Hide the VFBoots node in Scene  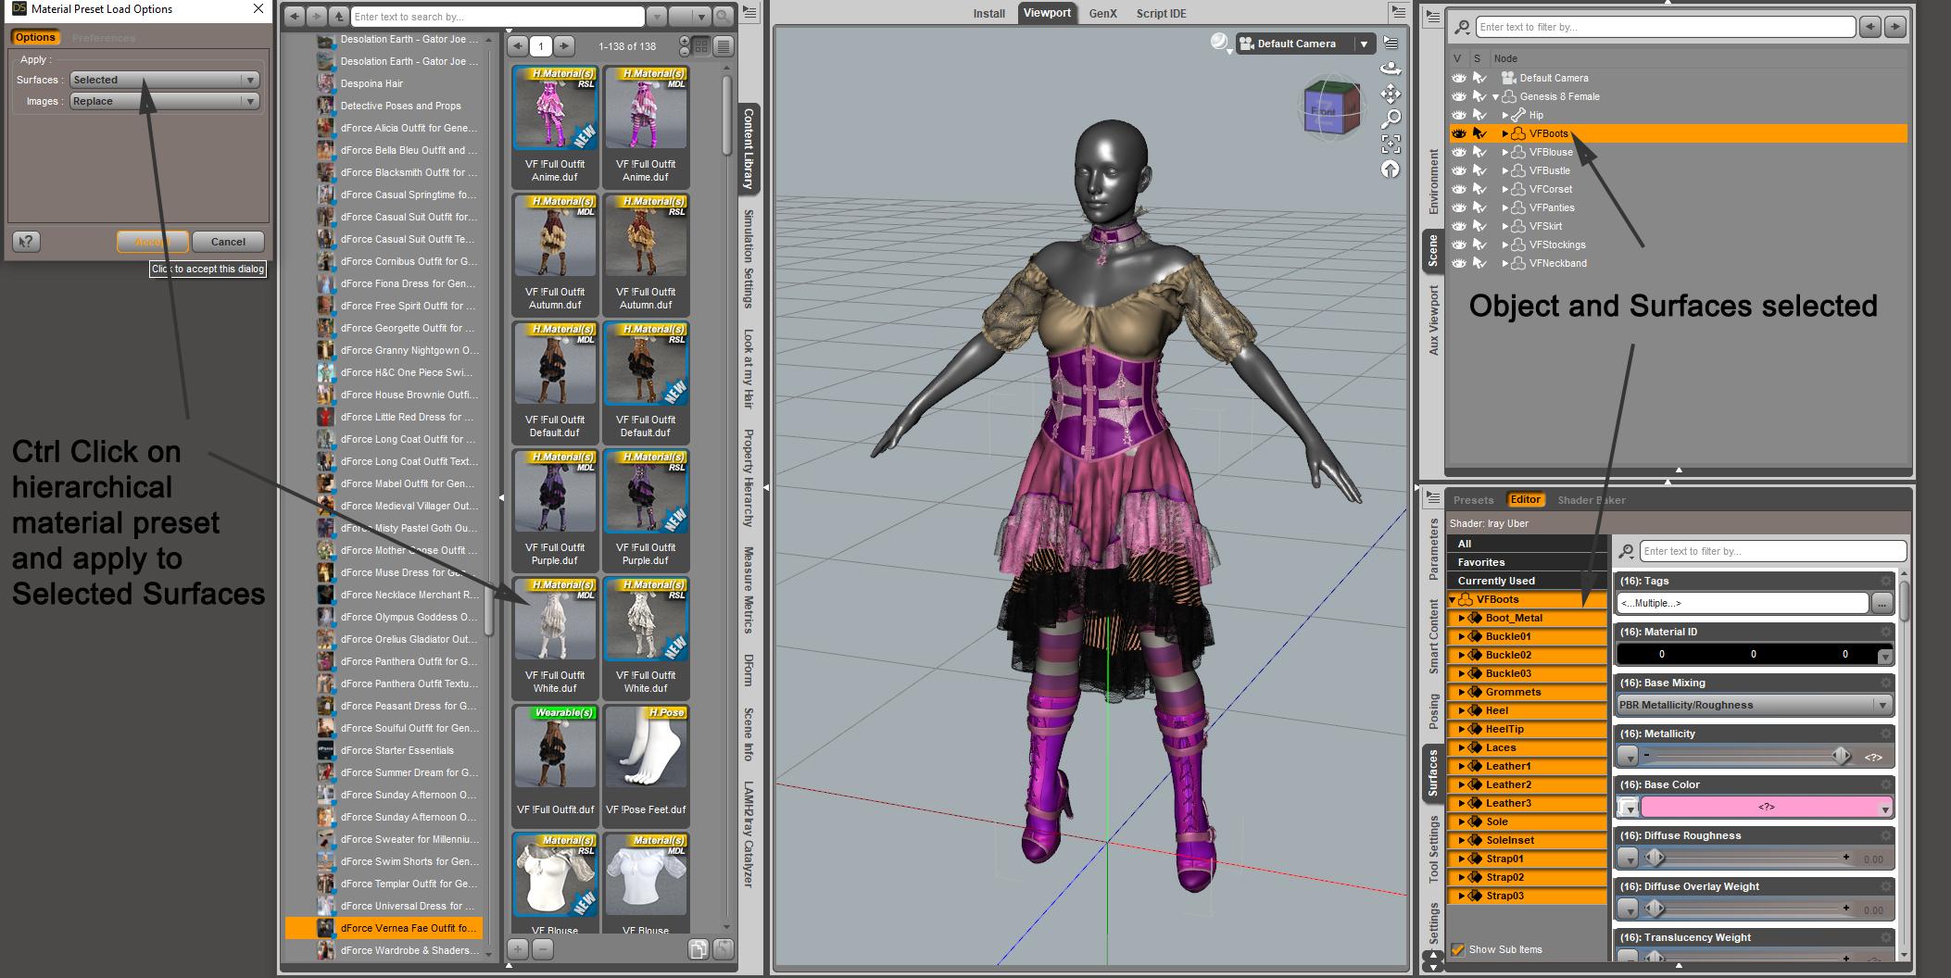(1459, 133)
